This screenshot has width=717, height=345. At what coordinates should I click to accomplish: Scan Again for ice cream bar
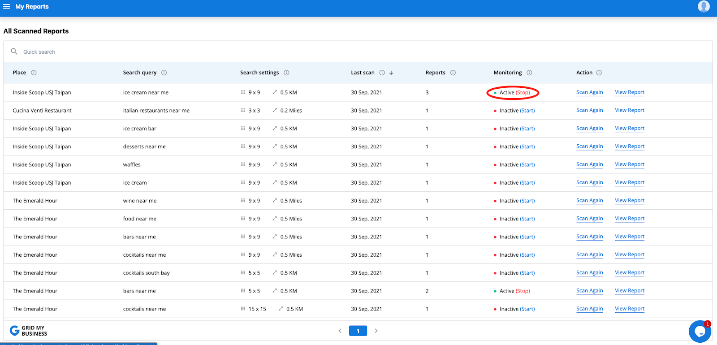click(590, 128)
